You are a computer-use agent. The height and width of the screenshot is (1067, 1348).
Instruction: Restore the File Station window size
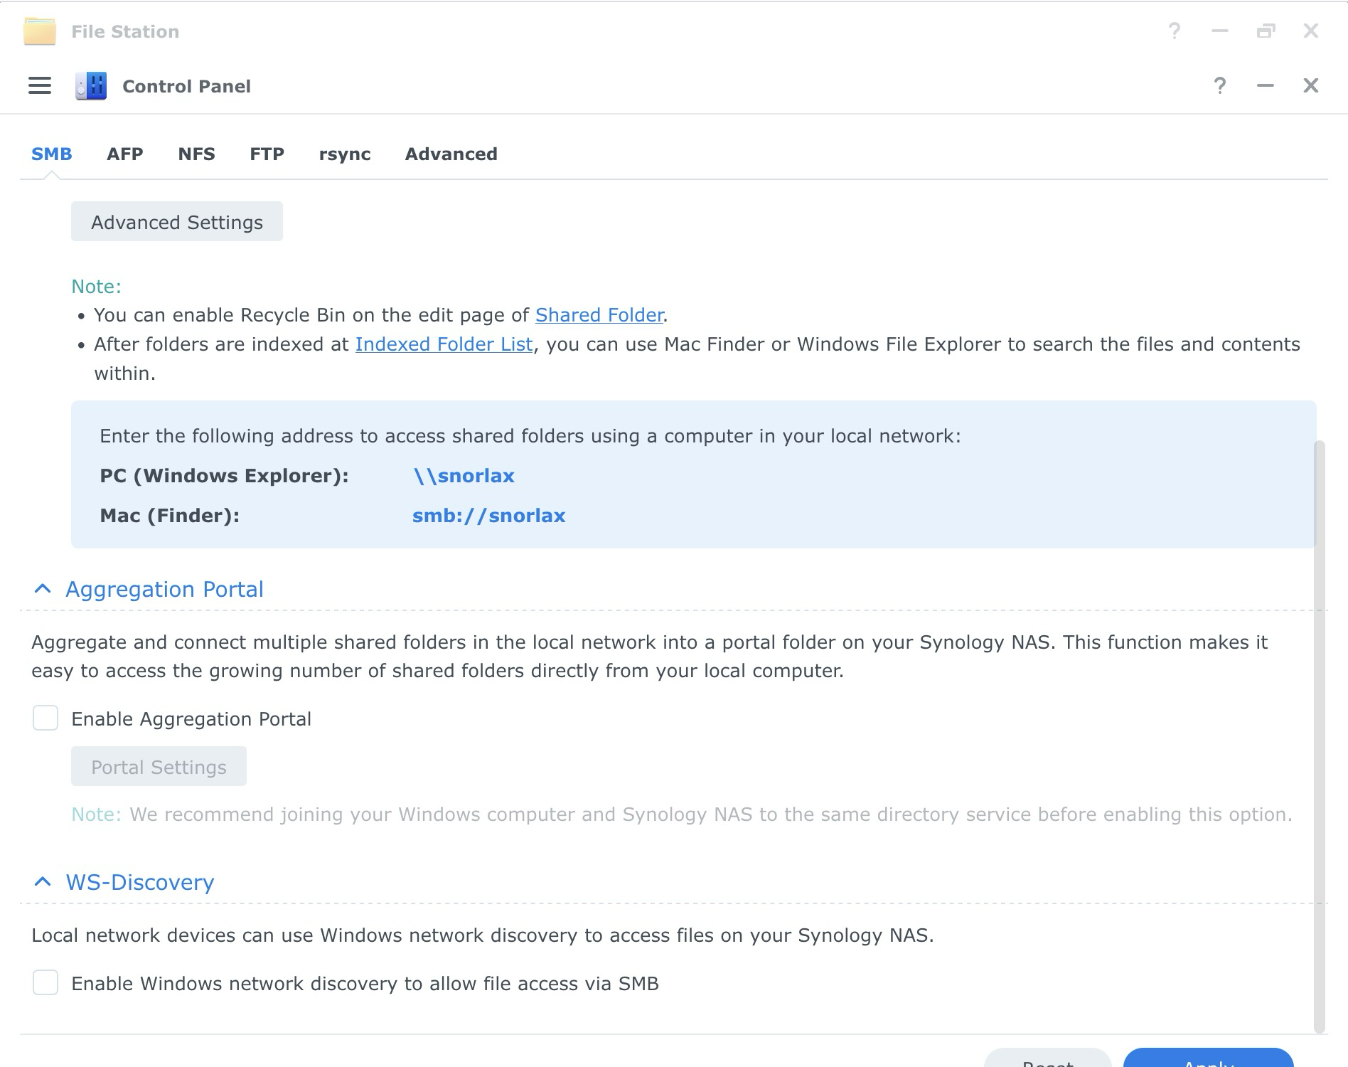[x=1266, y=31]
